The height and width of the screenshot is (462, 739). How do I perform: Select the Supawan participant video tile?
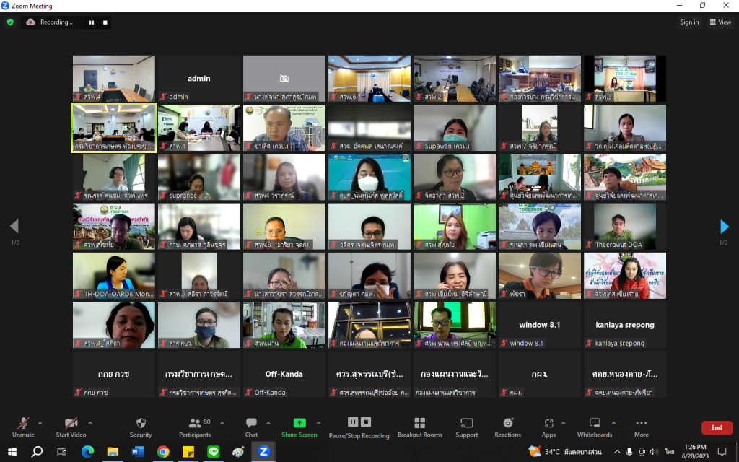tap(455, 128)
